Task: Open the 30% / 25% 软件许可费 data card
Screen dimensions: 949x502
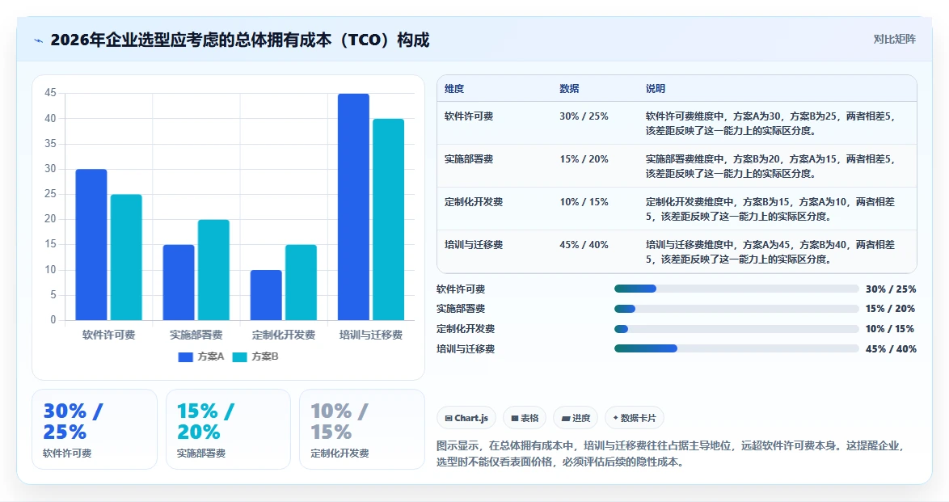Action: point(95,429)
